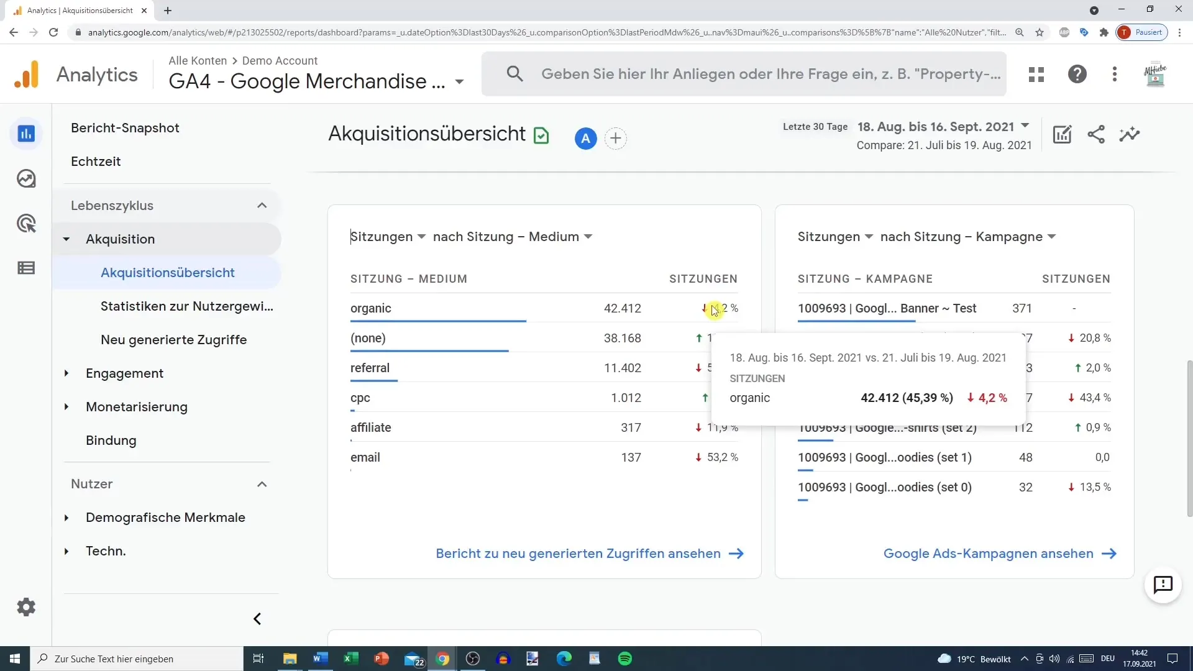Expand the Techn. section
This screenshot has height=671, width=1193.
[66, 551]
